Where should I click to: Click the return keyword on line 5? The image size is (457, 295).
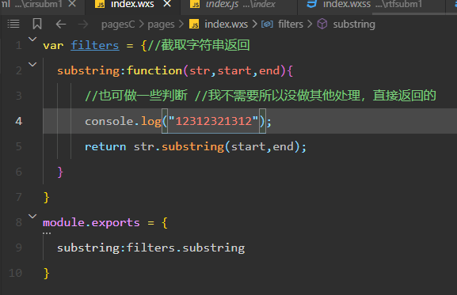105,146
